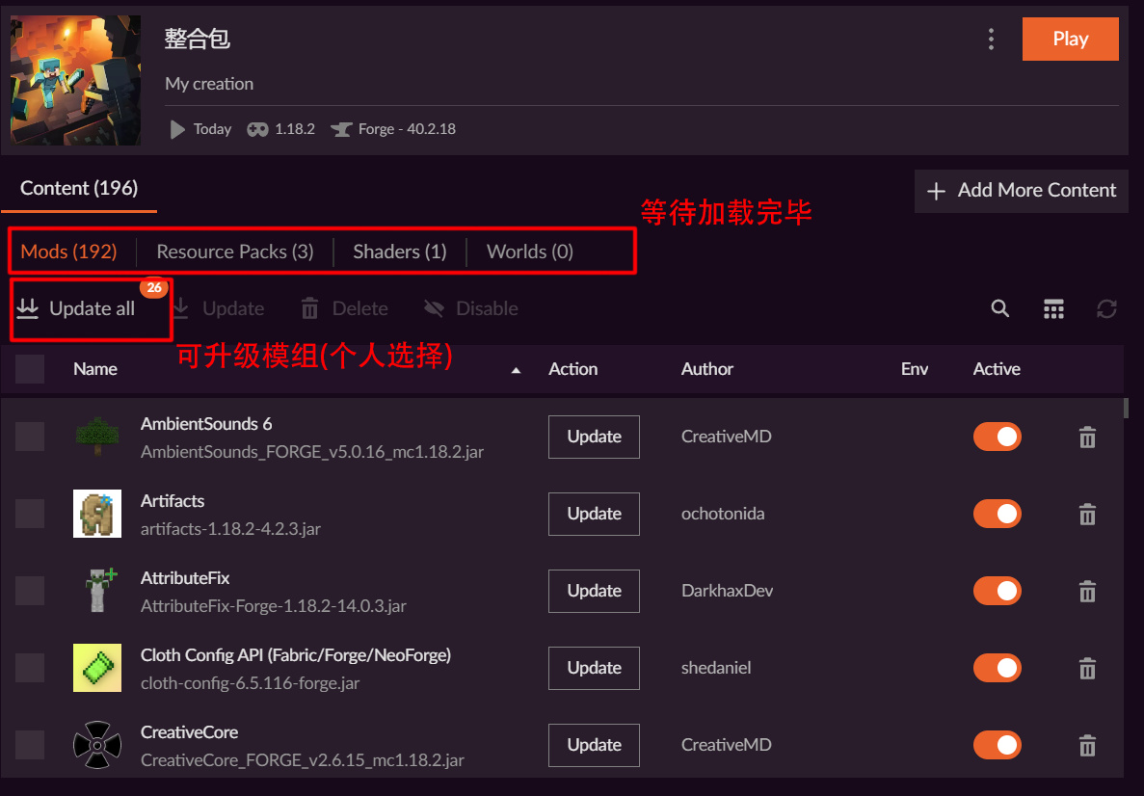Click Add More Content button
Screen dimensions: 1144x796
[1022, 191]
